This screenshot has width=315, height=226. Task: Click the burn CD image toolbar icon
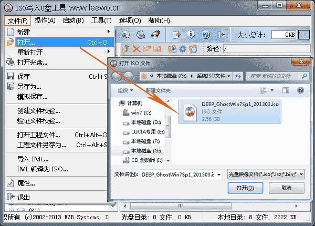(155, 35)
